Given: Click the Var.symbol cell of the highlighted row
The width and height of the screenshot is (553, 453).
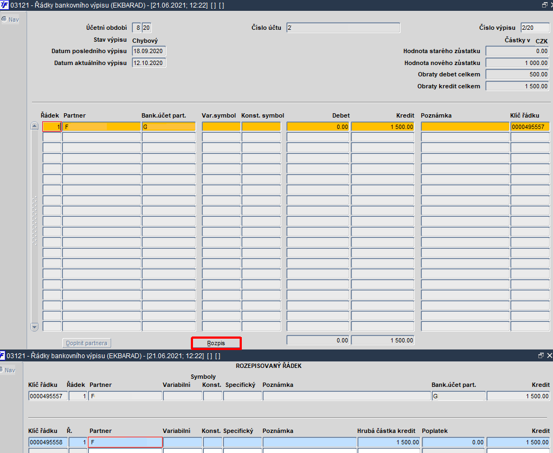Looking at the screenshot, I should click(221, 127).
